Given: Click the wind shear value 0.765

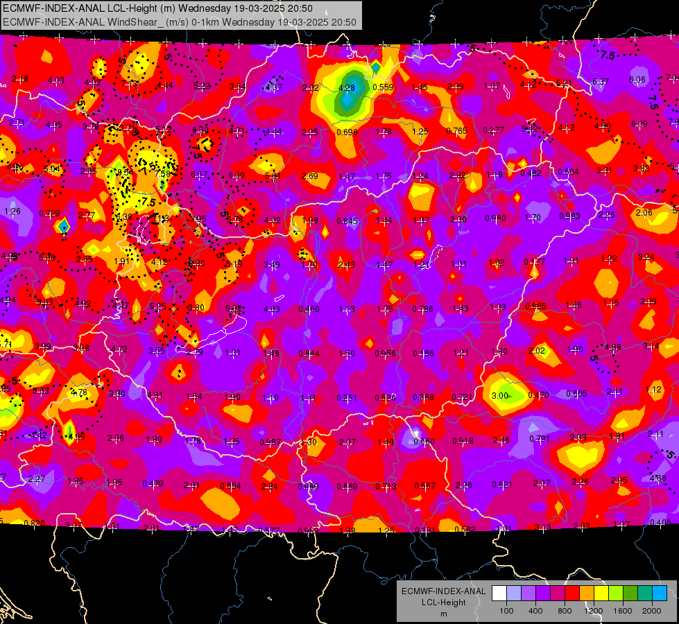Looking at the screenshot, I should [456, 131].
